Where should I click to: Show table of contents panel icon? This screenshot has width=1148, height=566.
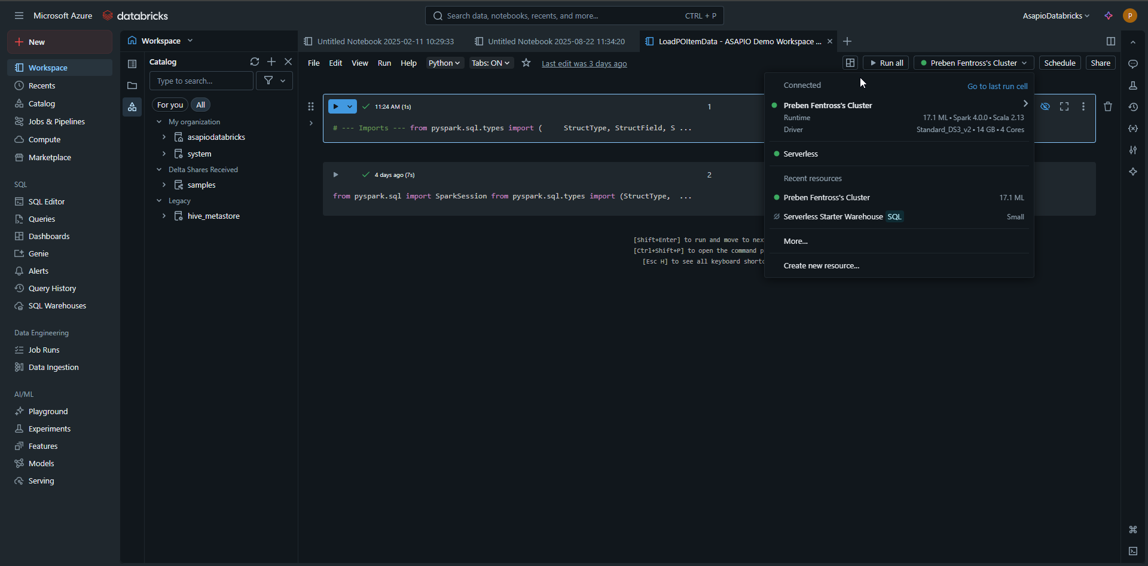pyautogui.click(x=132, y=64)
